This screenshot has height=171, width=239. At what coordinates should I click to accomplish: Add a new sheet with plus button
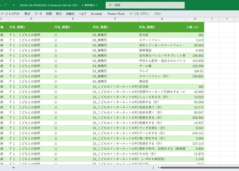[x=13, y=168]
